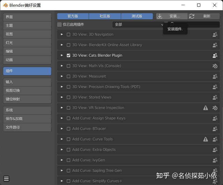Click community icon next to Cats Blender Plugin

(215, 55)
